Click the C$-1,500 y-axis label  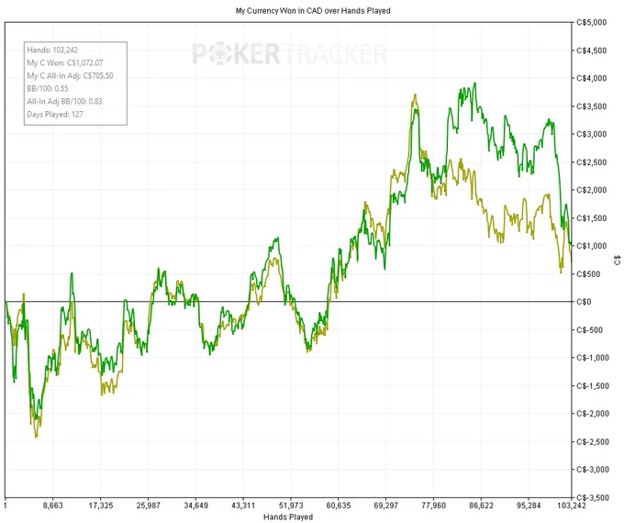tap(593, 385)
